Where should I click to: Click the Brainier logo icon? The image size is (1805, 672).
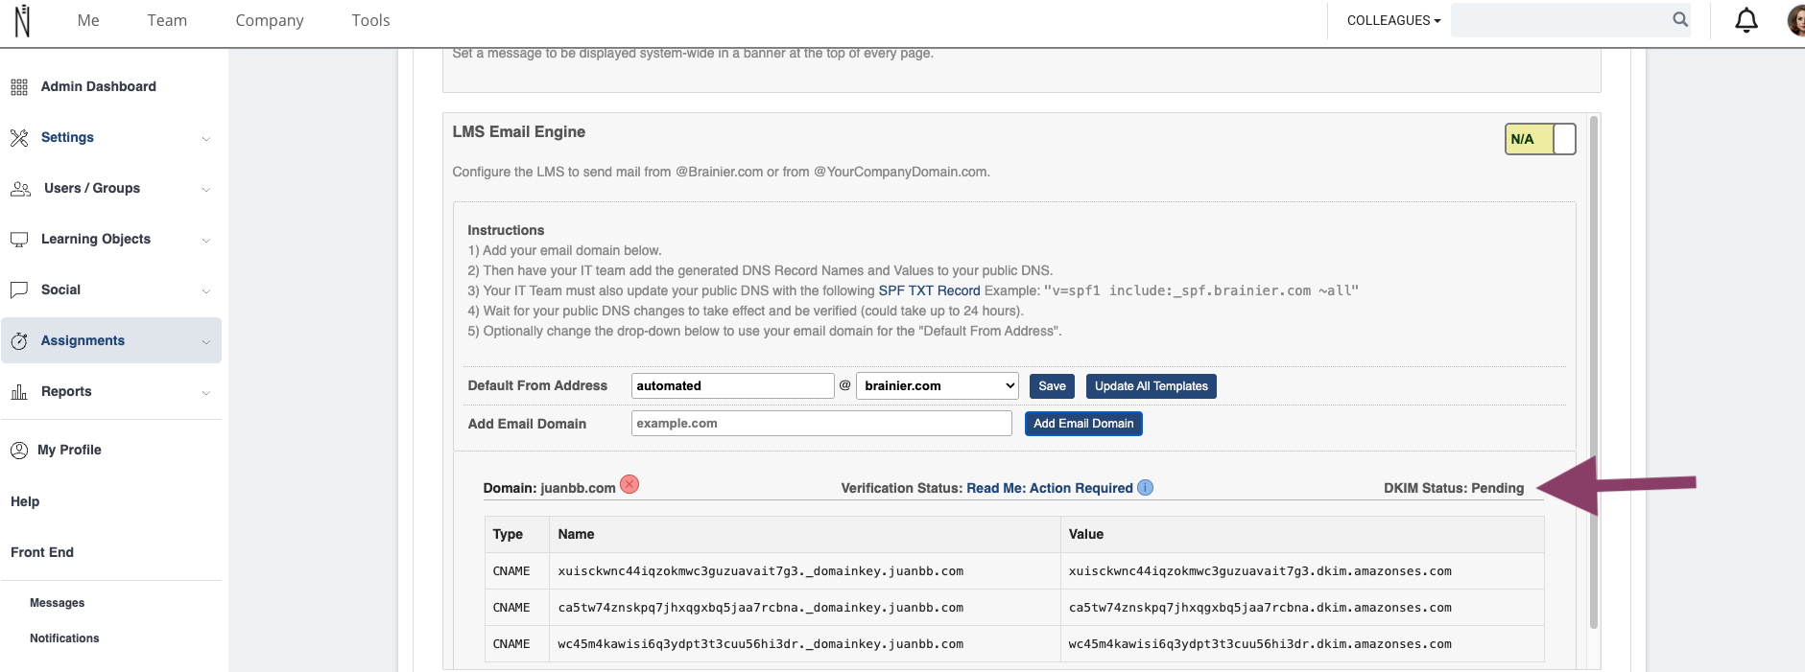(22, 20)
